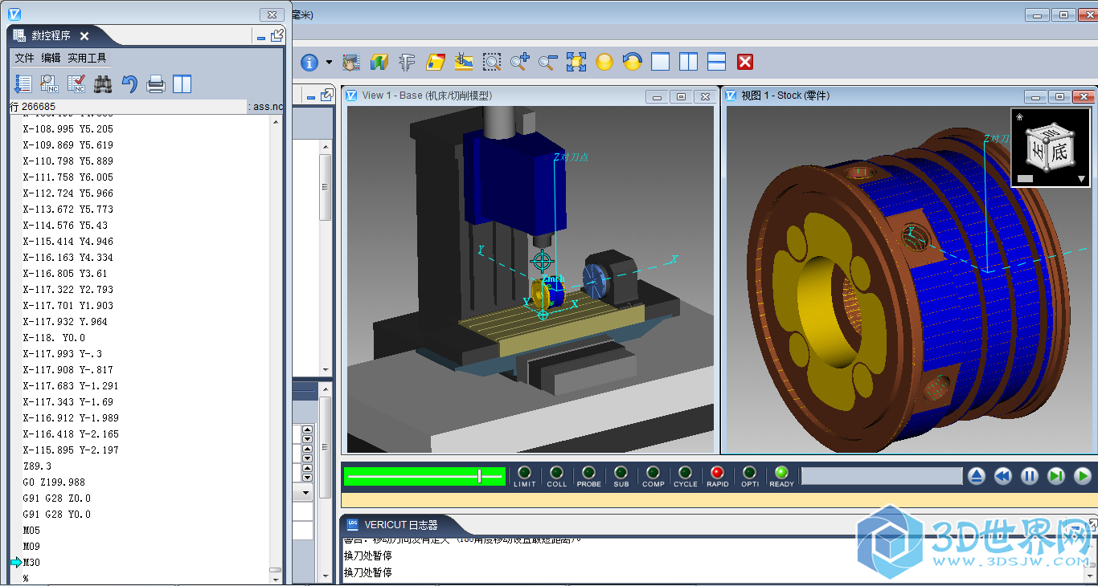Select the two-row stacked view layout icon
Screen dimensions: 1098x586
(x=716, y=62)
